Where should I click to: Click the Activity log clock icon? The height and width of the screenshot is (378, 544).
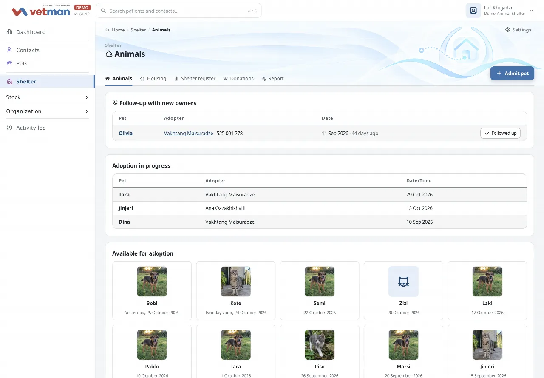pyautogui.click(x=9, y=128)
